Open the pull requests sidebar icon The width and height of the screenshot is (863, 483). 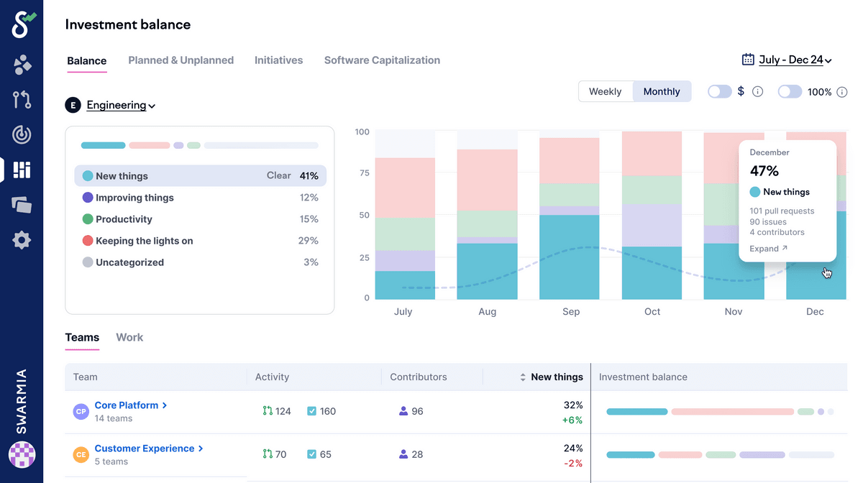22,99
